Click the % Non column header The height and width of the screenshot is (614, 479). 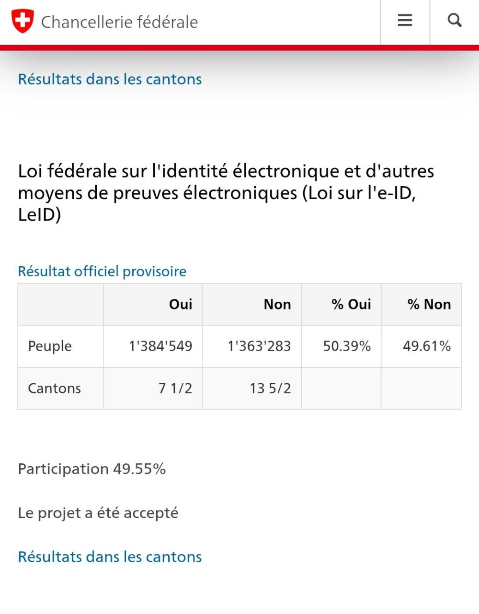[429, 305]
